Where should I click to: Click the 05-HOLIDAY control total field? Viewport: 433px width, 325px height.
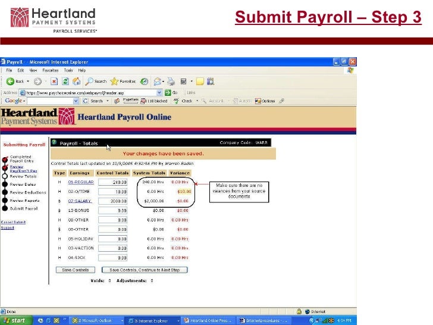112,239
